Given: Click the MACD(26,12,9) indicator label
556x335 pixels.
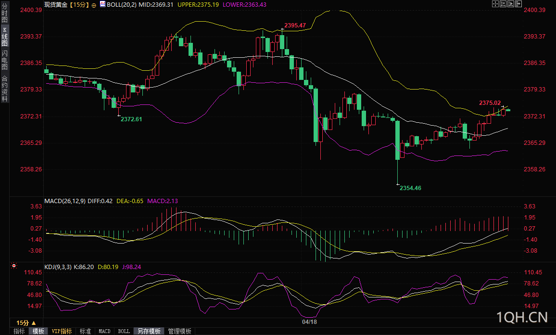Looking at the screenshot, I should click(x=65, y=201).
